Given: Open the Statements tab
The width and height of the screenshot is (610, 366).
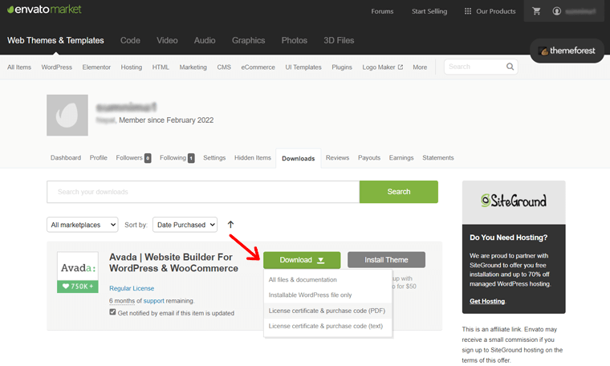Looking at the screenshot, I should pyautogui.click(x=438, y=158).
